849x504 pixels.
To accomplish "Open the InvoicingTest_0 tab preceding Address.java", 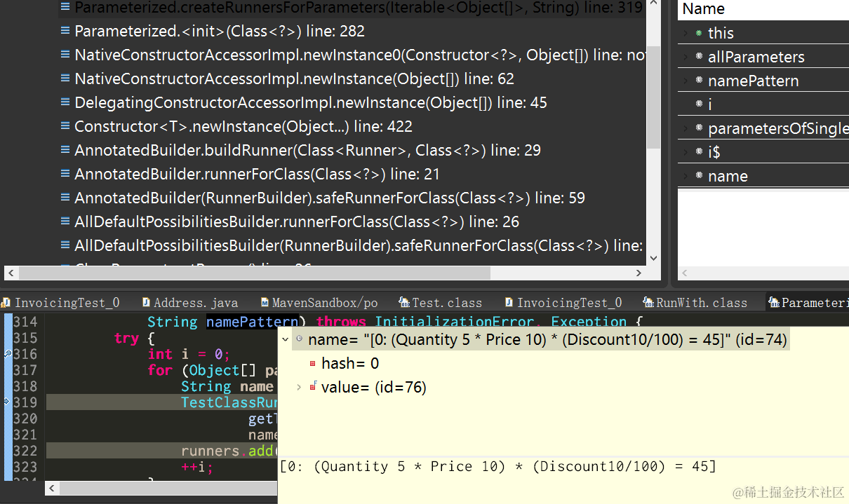I will 61,303.
